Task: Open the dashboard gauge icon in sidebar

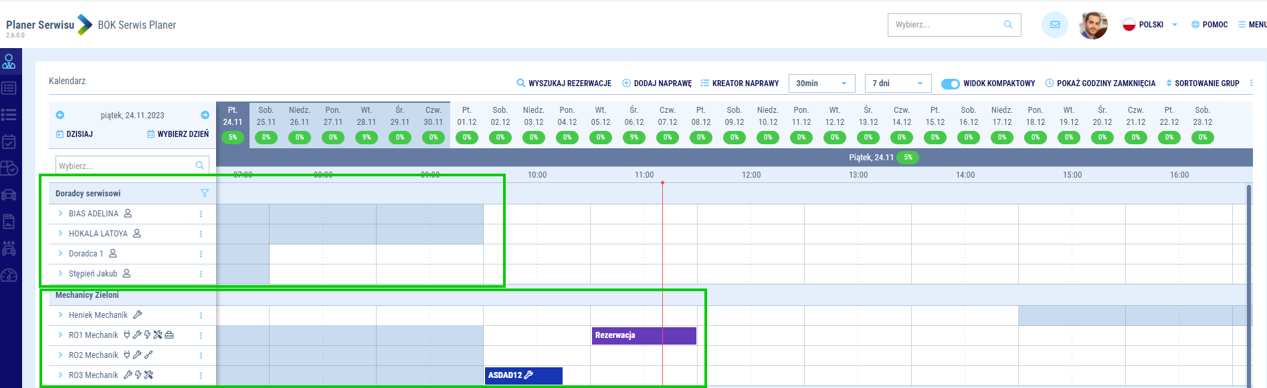Action: [9, 275]
